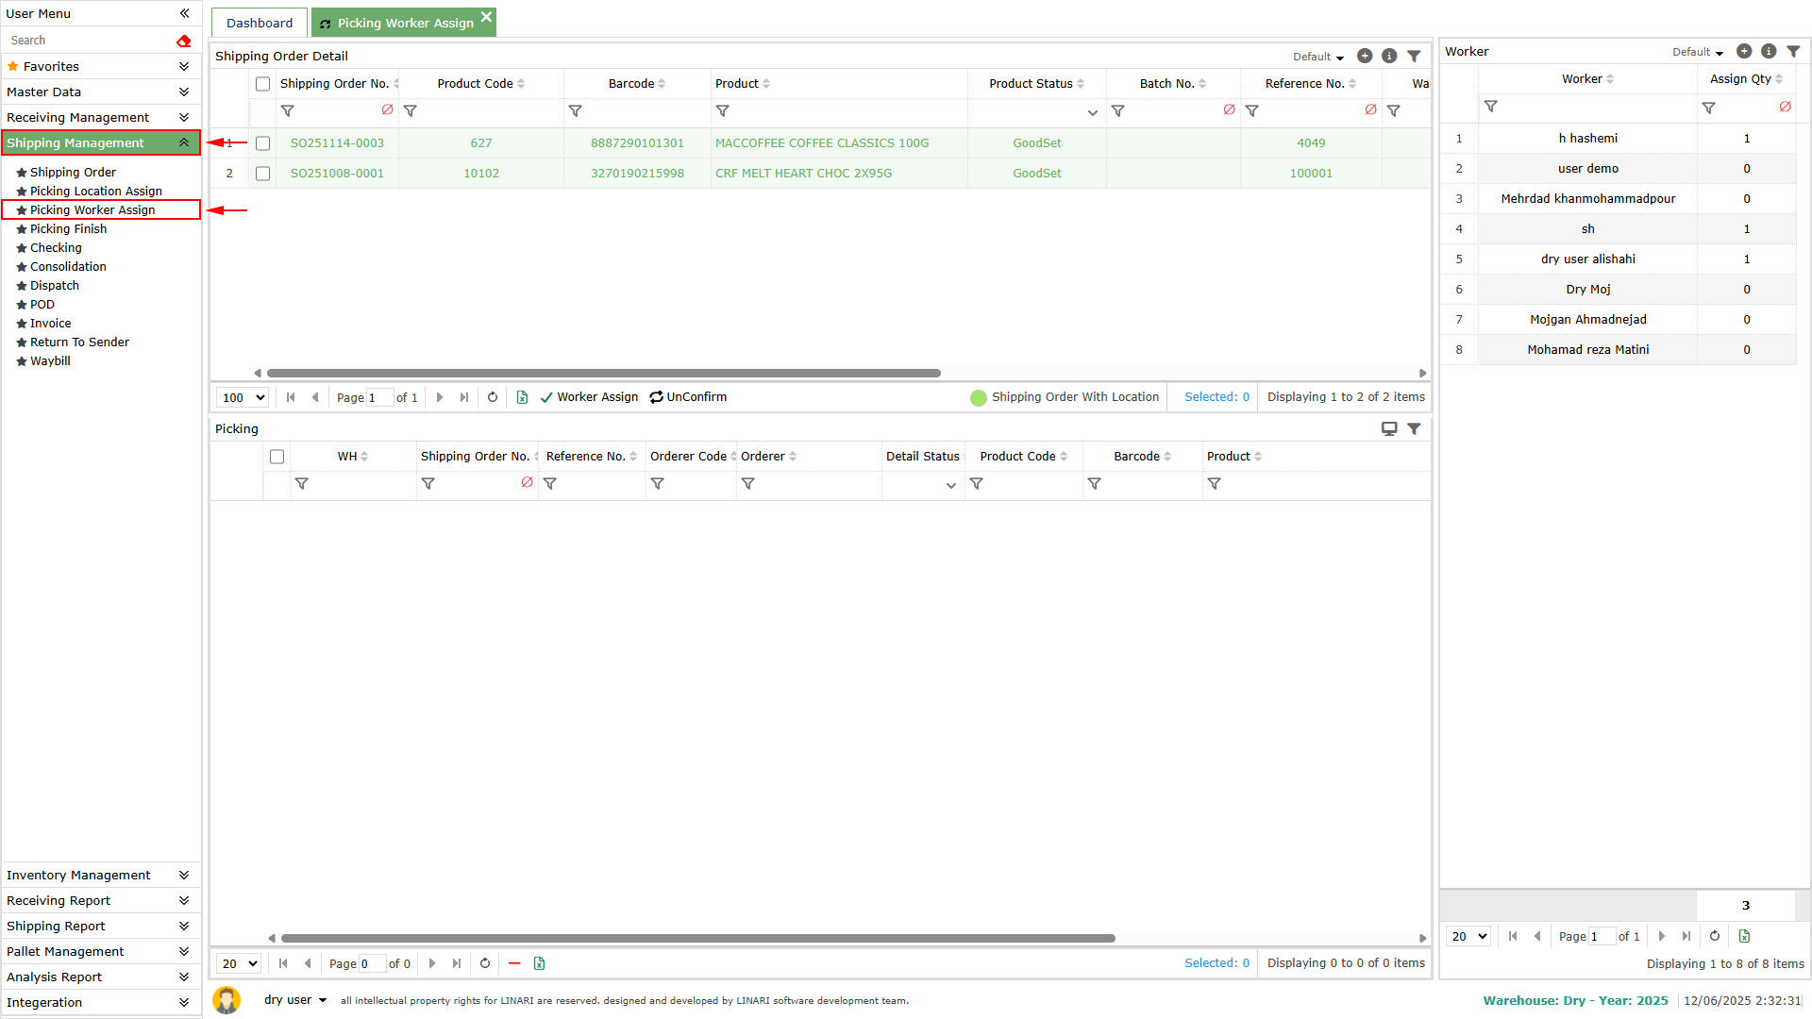Click the monitor icon in Picking panel header
1812x1019 pixels.
point(1389,428)
